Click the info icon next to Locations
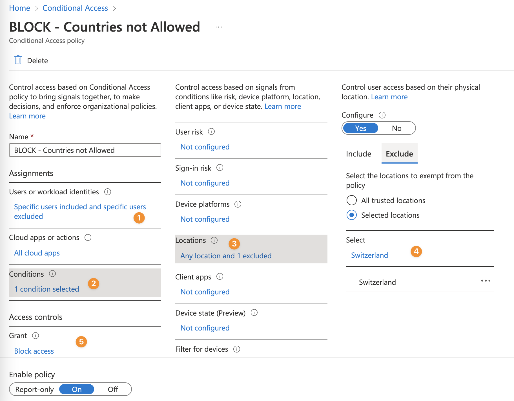514x401 pixels. 214,240
